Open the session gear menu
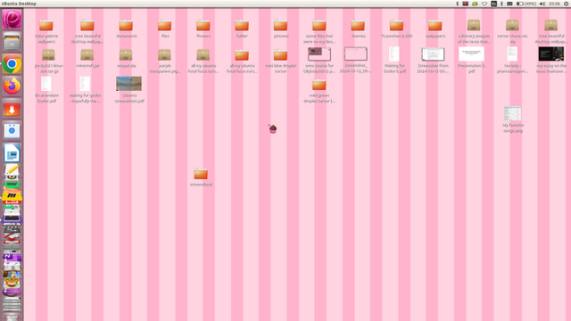 tap(567, 4)
